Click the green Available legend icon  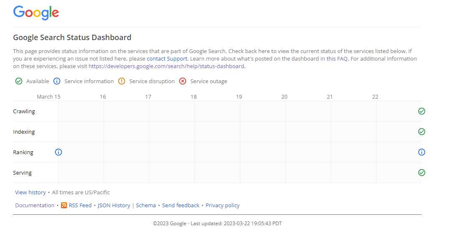(x=18, y=81)
